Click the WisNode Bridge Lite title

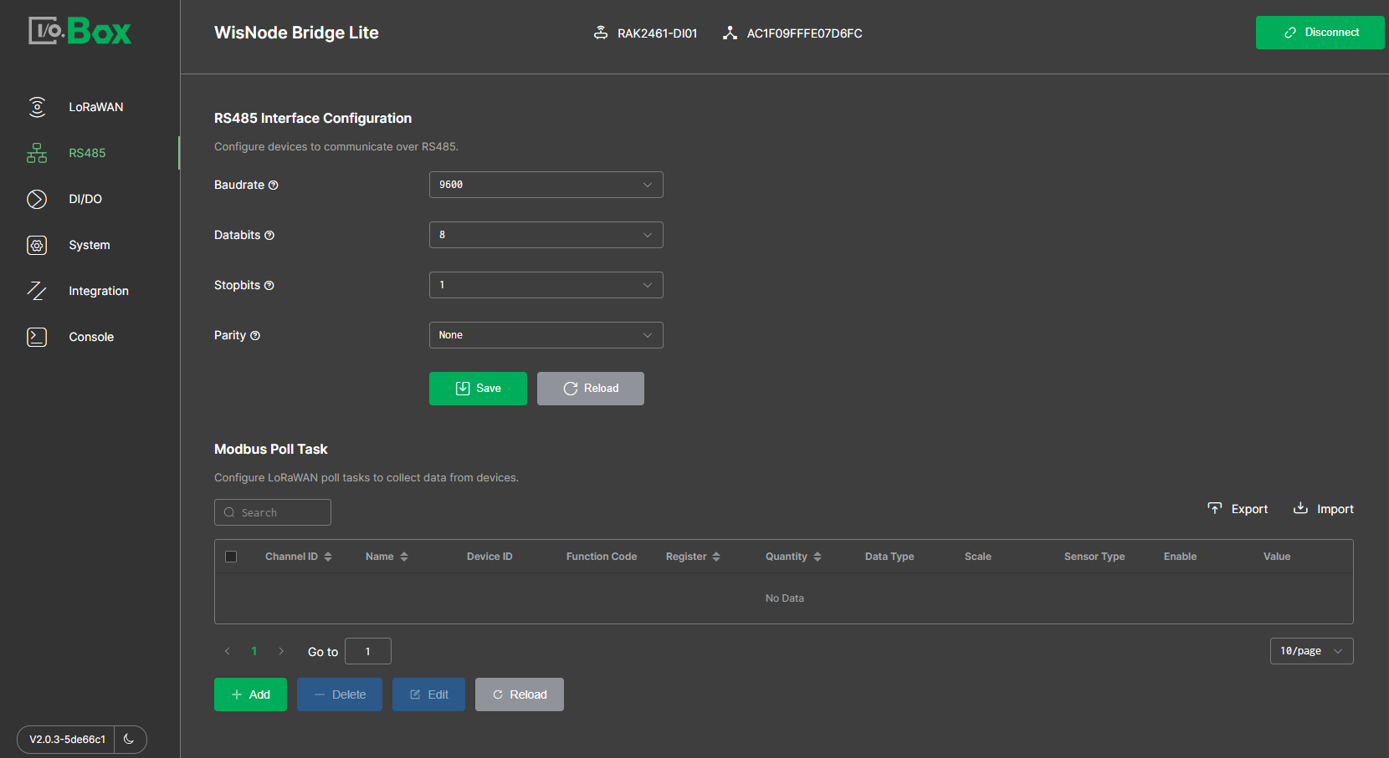[296, 33]
